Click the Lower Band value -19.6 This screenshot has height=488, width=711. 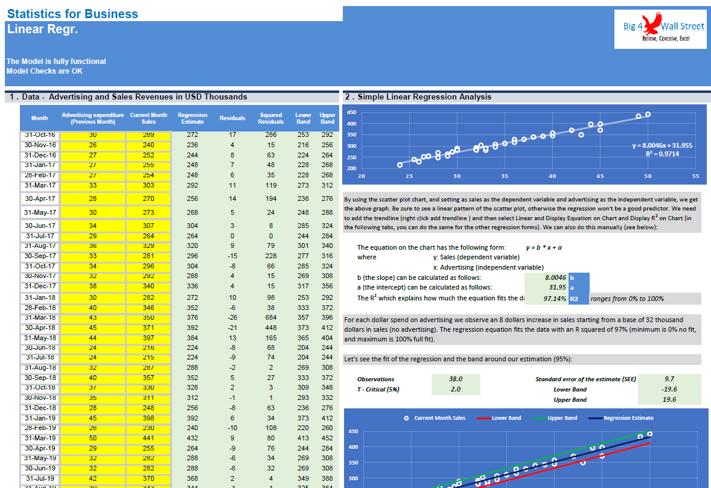pyautogui.click(x=669, y=389)
